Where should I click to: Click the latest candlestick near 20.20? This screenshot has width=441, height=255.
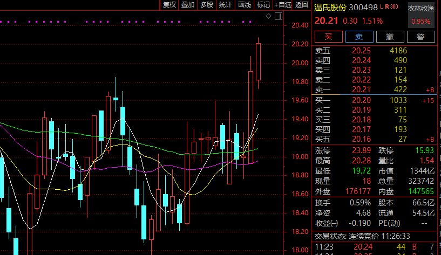click(258, 62)
